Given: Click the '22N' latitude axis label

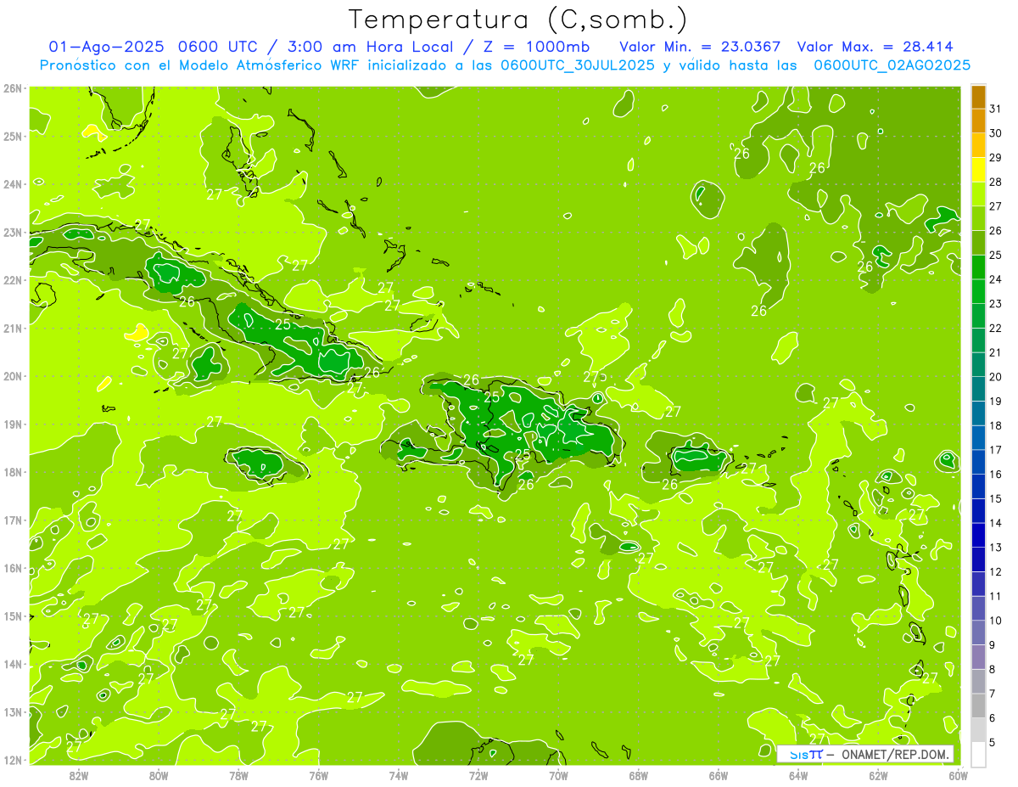Looking at the screenshot, I should pyautogui.click(x=12, y=280).
